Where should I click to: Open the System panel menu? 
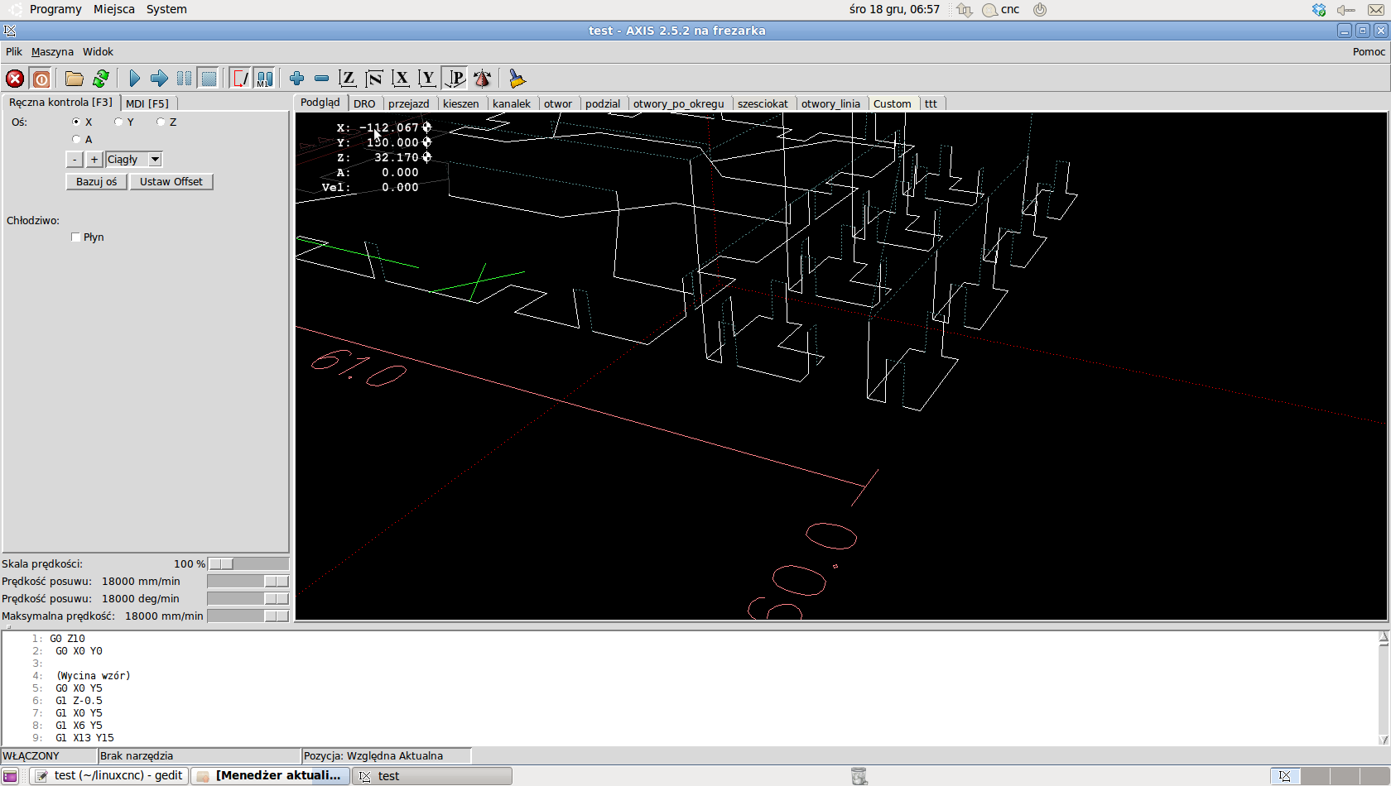pos(166,9)
